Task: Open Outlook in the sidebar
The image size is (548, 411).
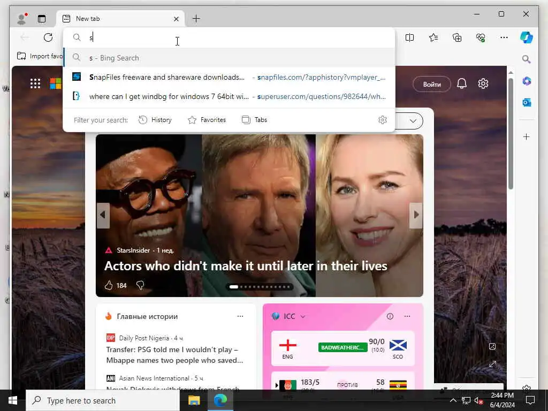Action: 527,102
